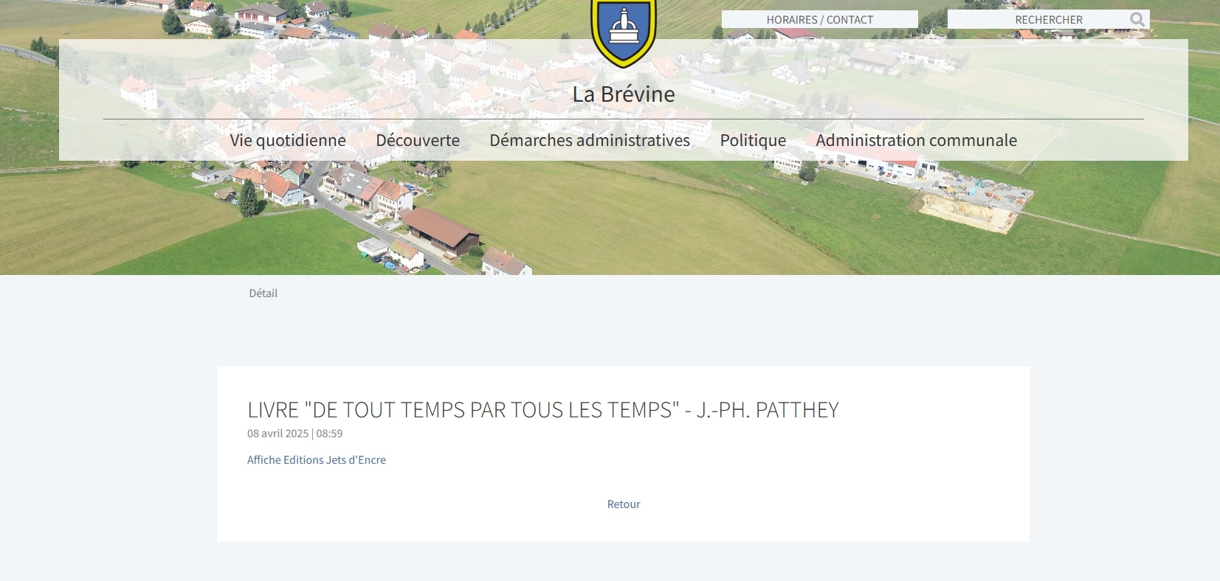Open the Démarches administratives menu

(590, 140)
